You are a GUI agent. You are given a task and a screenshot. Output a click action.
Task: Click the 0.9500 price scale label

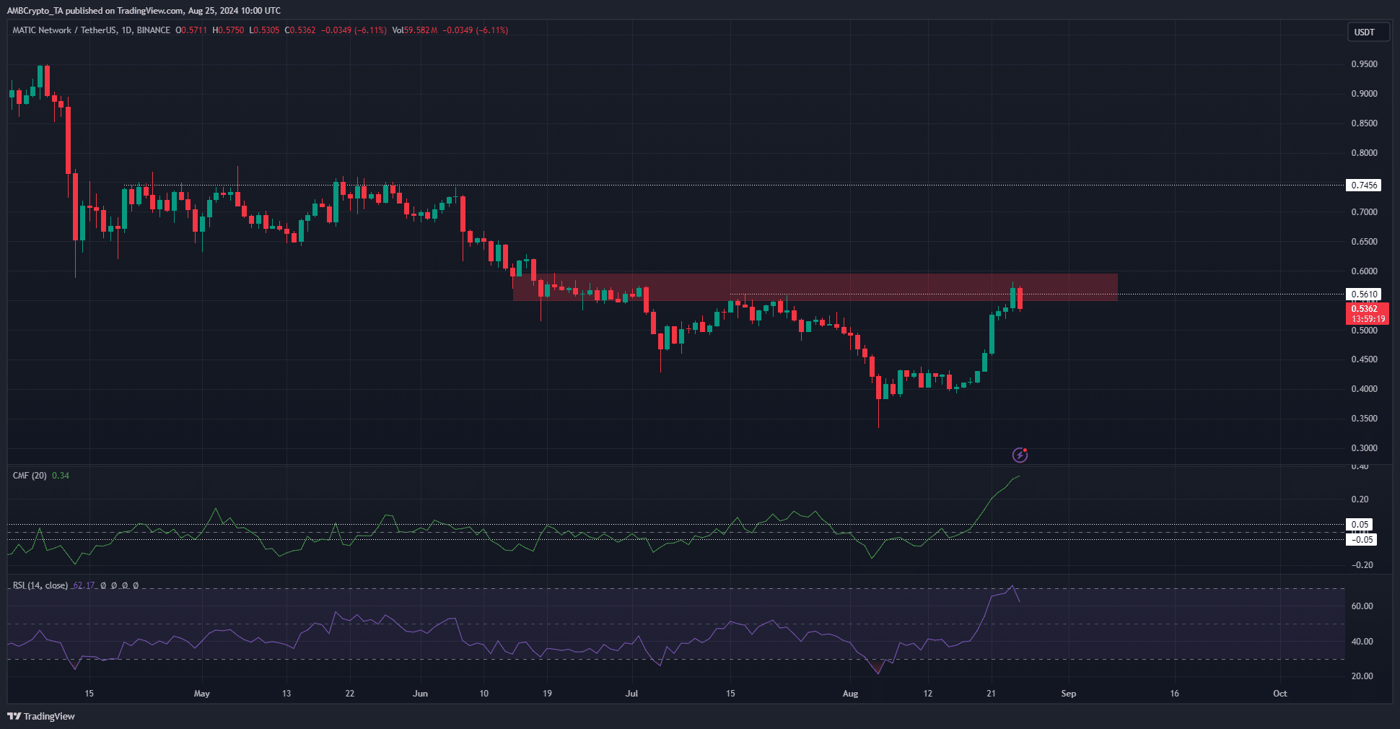(1364, 64)
